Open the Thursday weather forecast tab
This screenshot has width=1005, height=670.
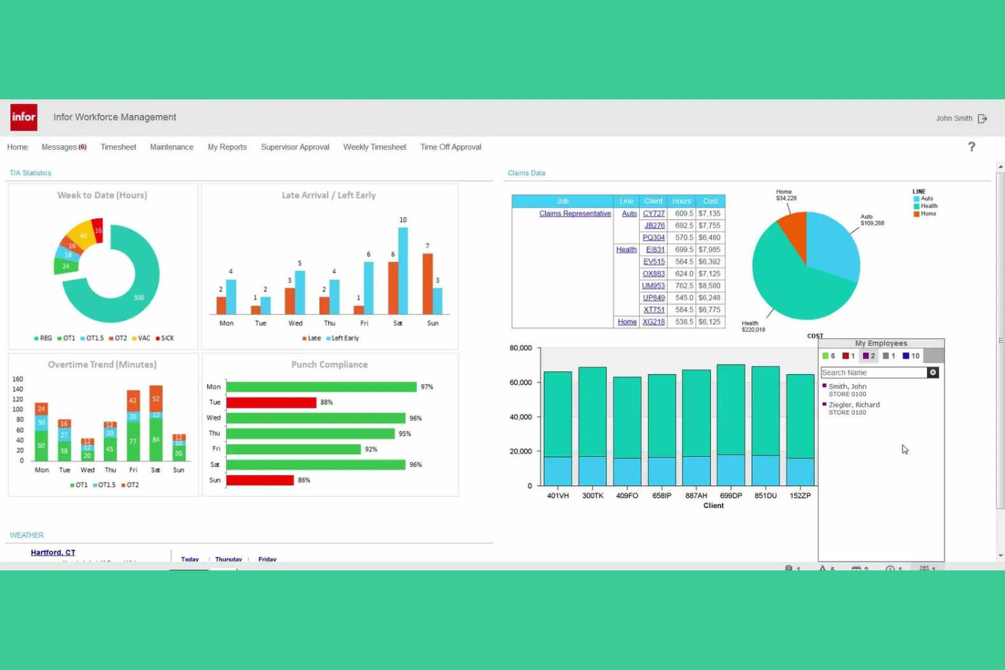pos(228,559)
